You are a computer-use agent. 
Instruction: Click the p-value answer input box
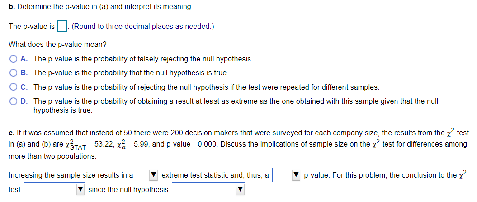pos(62,26)
